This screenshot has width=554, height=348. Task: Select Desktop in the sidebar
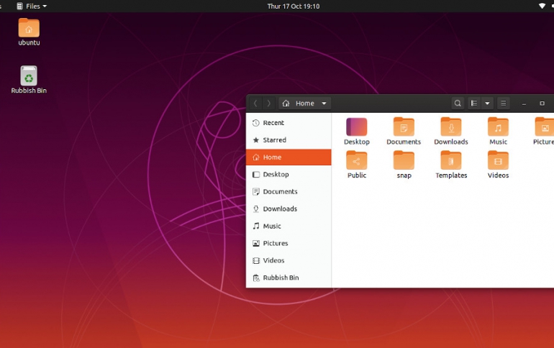click(x=289, y=174)
